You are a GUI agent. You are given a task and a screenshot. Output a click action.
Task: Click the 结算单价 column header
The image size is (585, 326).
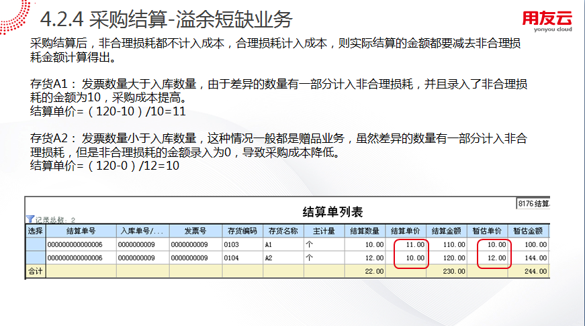[x=406, y=231]
